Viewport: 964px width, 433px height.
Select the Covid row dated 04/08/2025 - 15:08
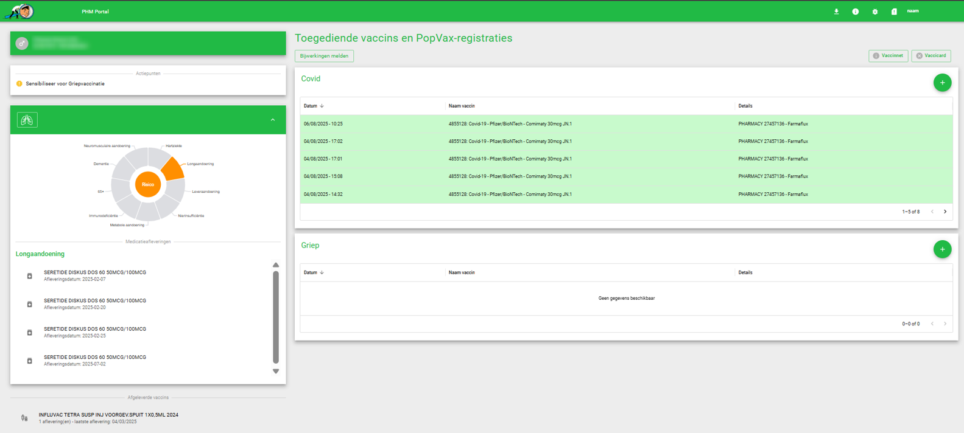tap(626, 176)
